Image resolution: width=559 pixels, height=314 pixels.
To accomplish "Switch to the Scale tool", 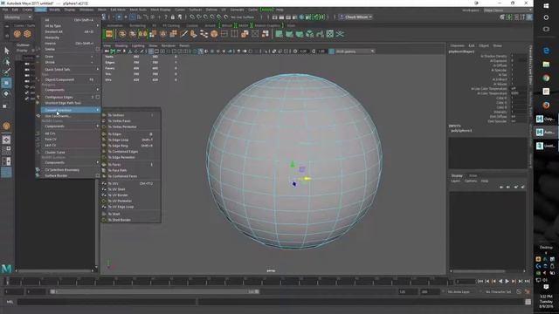I will pyautogui.click(x=5, y=106).
